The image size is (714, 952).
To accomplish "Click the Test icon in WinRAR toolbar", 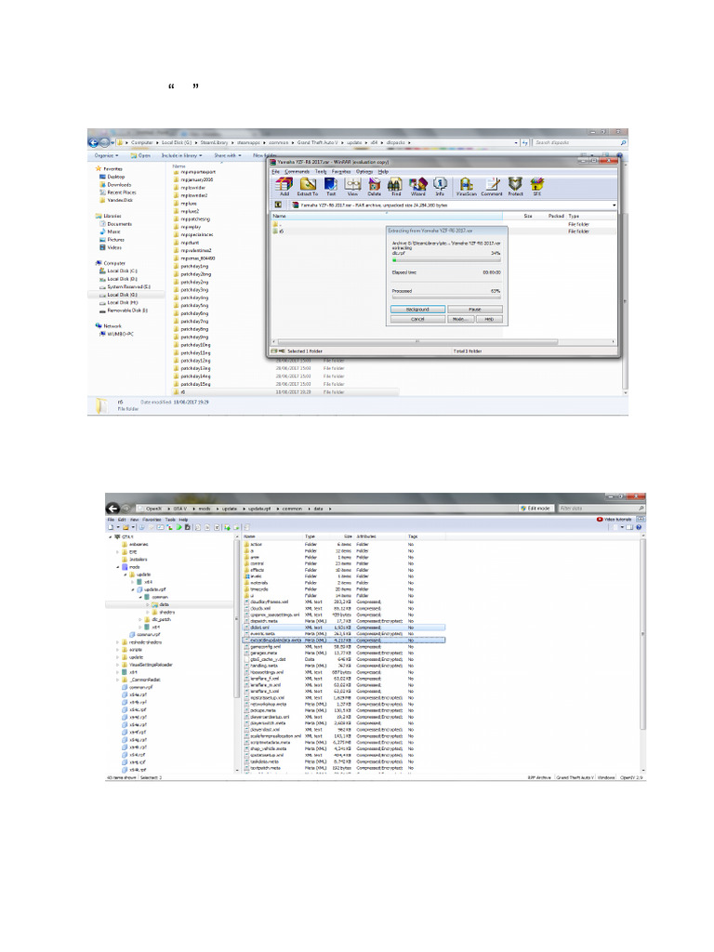I will (x=331, y=186).
